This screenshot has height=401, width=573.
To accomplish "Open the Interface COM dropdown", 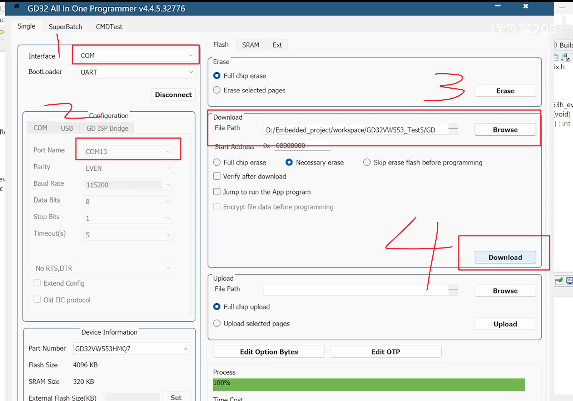I will tap(137, 56).
